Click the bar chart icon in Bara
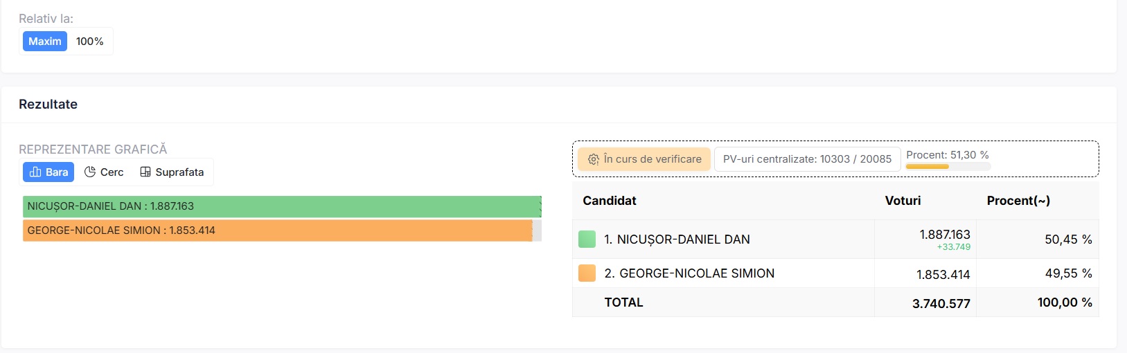Screen dimensions: 1127x353 pos(35,172)
